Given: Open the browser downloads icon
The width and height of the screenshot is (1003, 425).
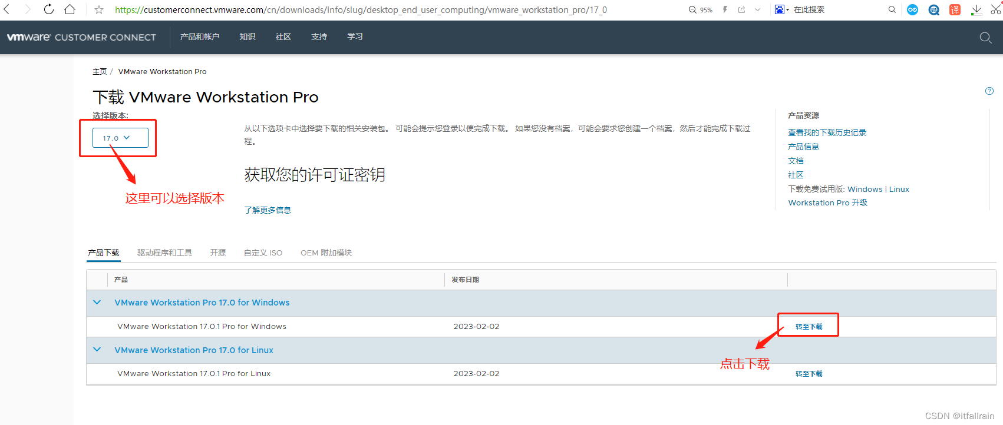Looking at the screenshot, I should click(976, 9).
